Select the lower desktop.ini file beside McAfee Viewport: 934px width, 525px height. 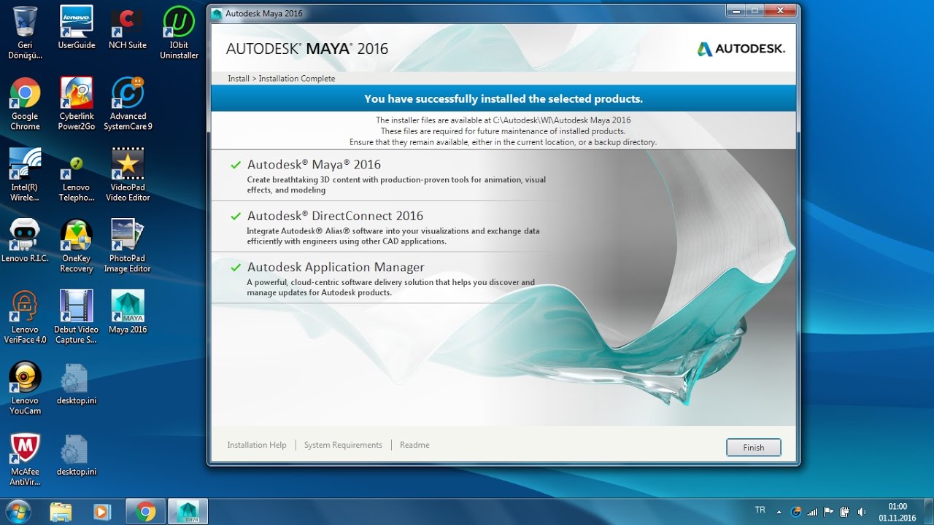point(77,455)
